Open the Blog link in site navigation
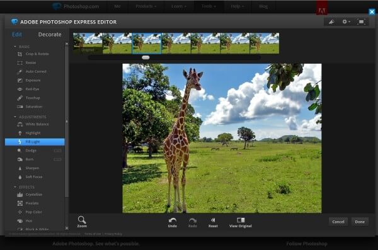The width and height of the screenshot is (378, 250). (x=263, y=6)
